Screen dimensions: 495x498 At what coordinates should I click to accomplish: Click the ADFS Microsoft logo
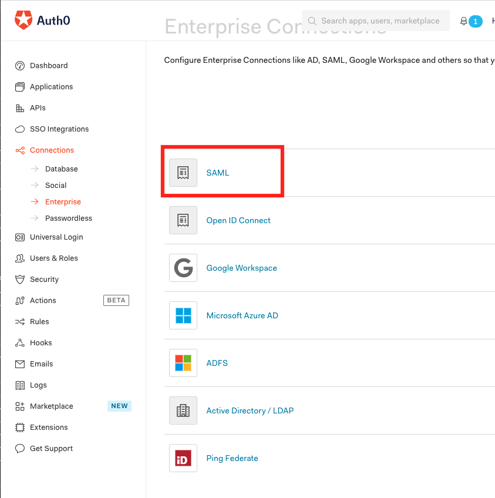[x=183, y=363]
